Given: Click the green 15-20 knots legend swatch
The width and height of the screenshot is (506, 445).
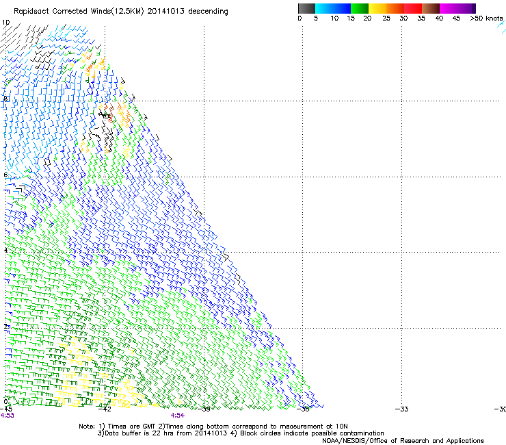Looking at the screenshot, I should tap(360, 8).
